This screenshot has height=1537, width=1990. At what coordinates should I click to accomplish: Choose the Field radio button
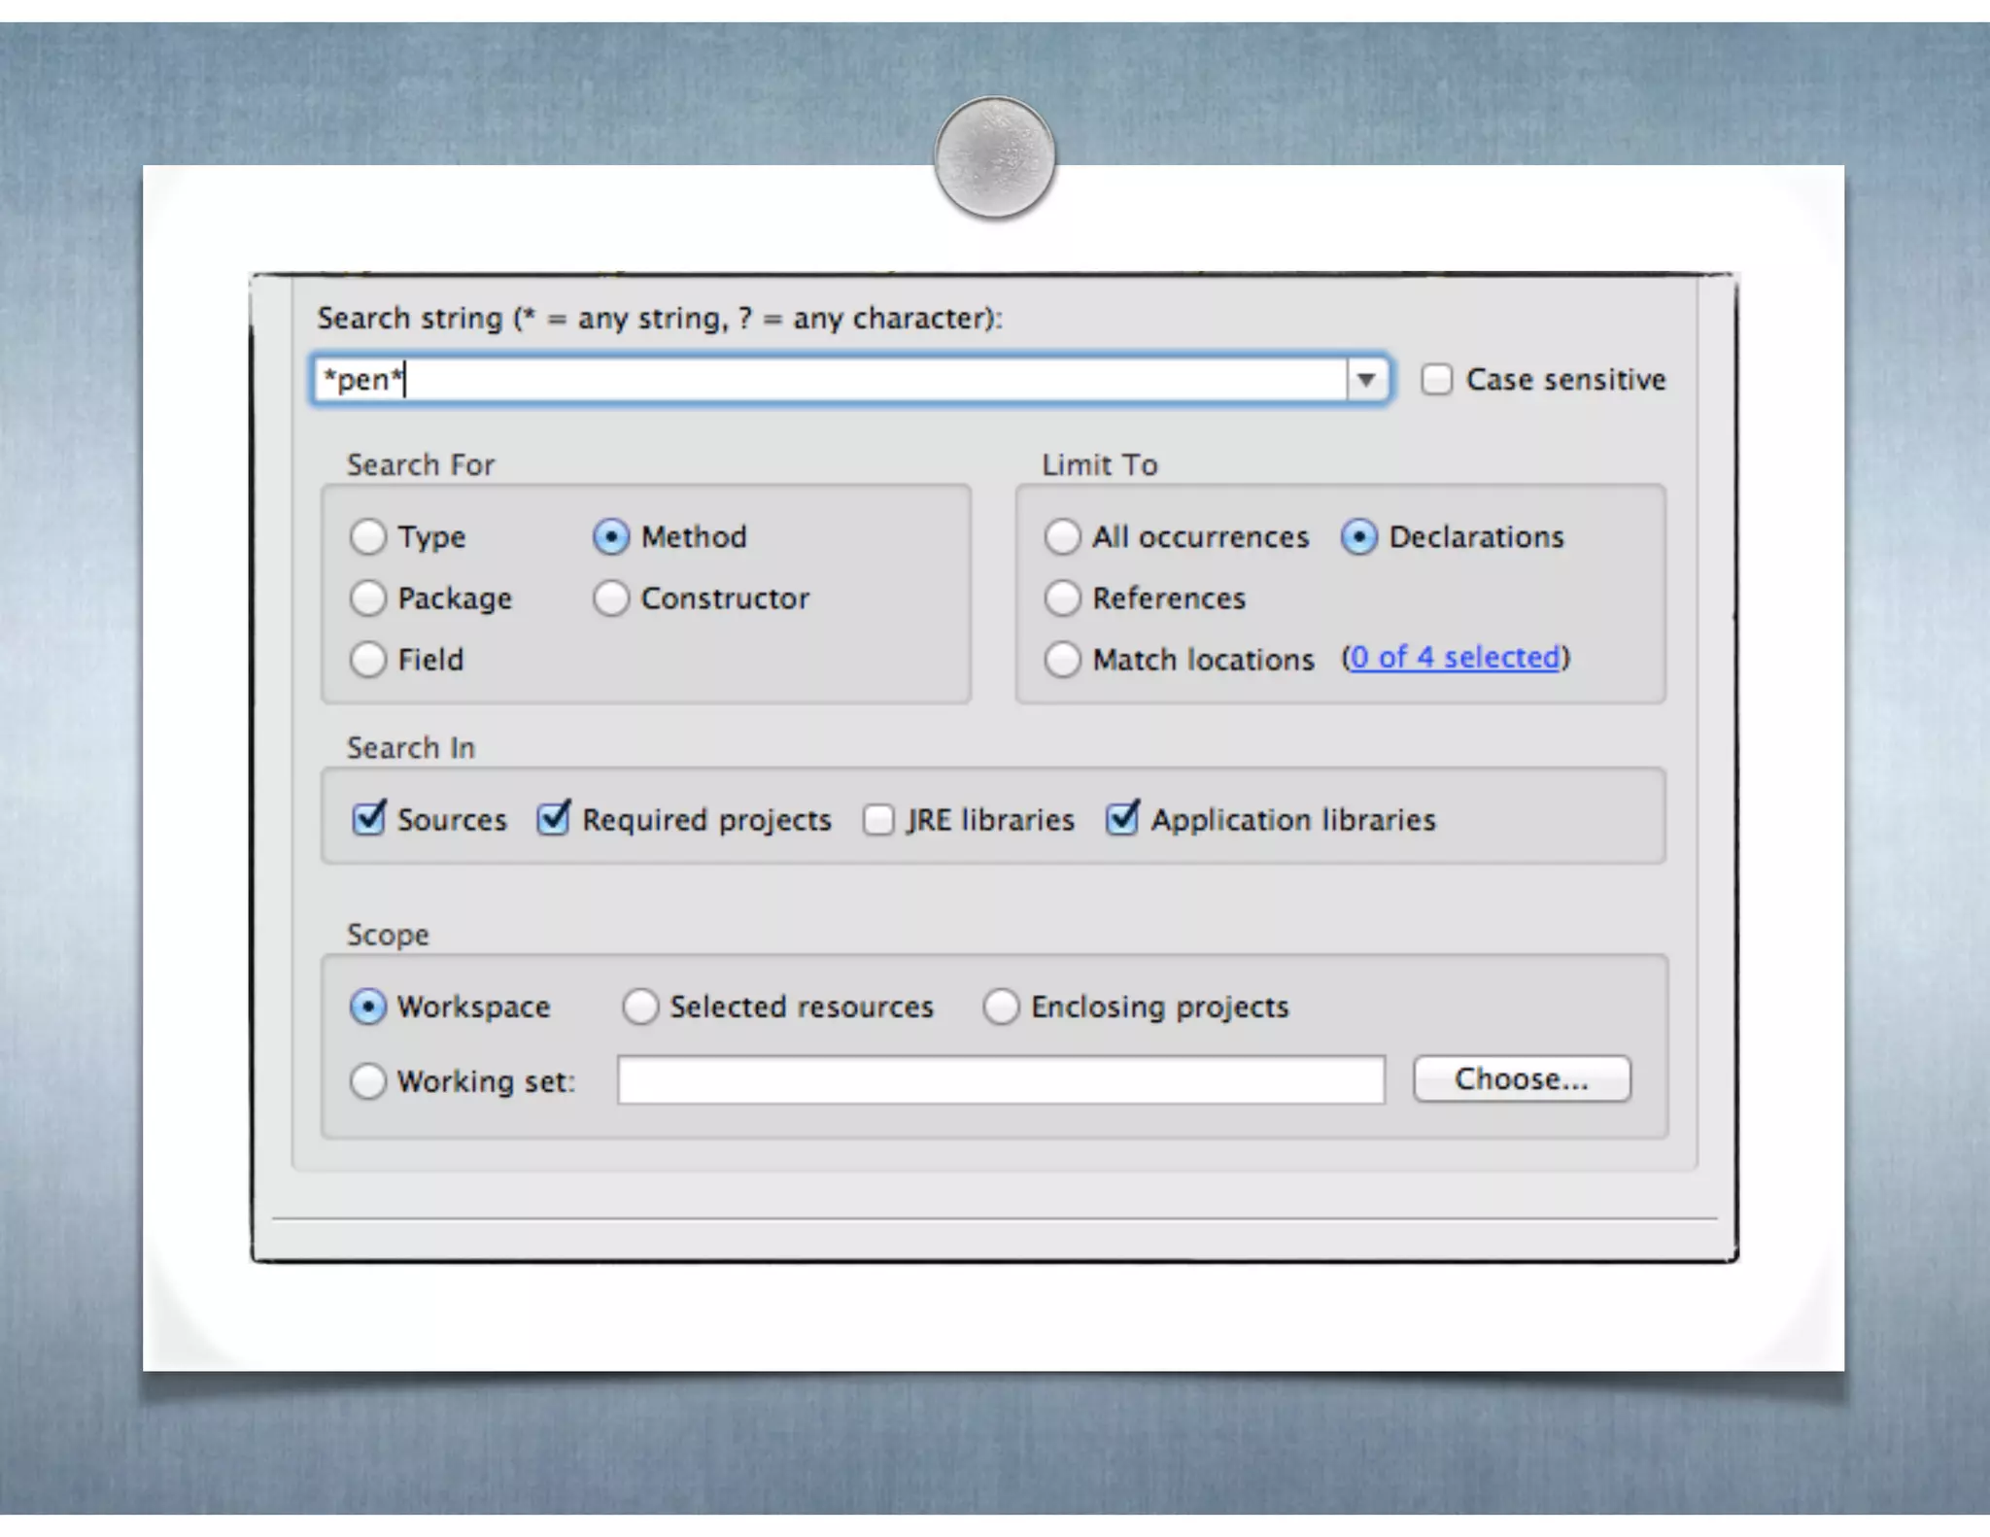pyautogui.click(x=368, y=660)
